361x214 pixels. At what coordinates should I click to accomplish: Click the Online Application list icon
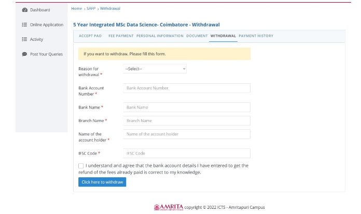tap(24, 25)
